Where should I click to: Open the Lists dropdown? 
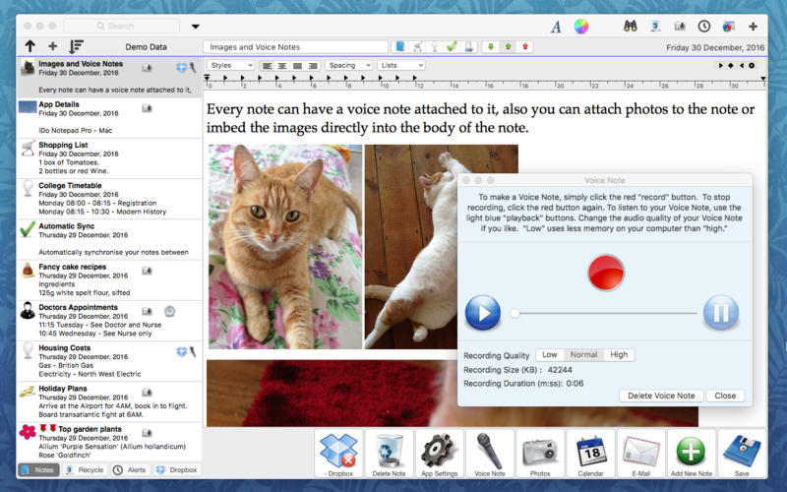(401, 65)
